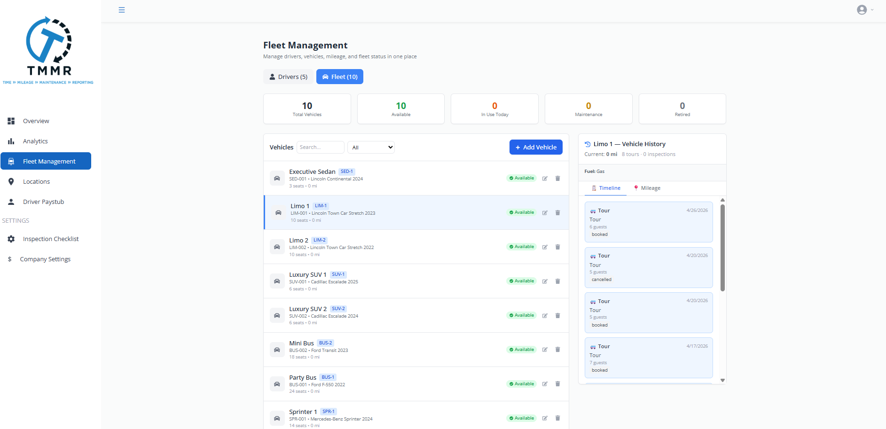886x429 pixels.
Task: Select the Mileage tab
Action: click(647, 188)
